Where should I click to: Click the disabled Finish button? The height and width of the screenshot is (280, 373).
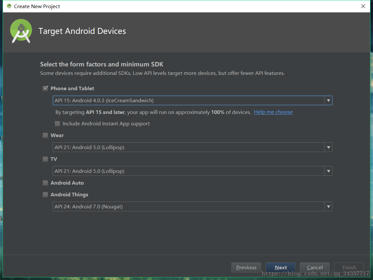pyautogui.click(x=349, y=267)
